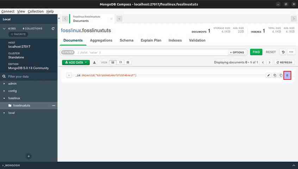Delete the document with the trash icon
Viewport: 298px width, 169px height.
pos(287,75)
